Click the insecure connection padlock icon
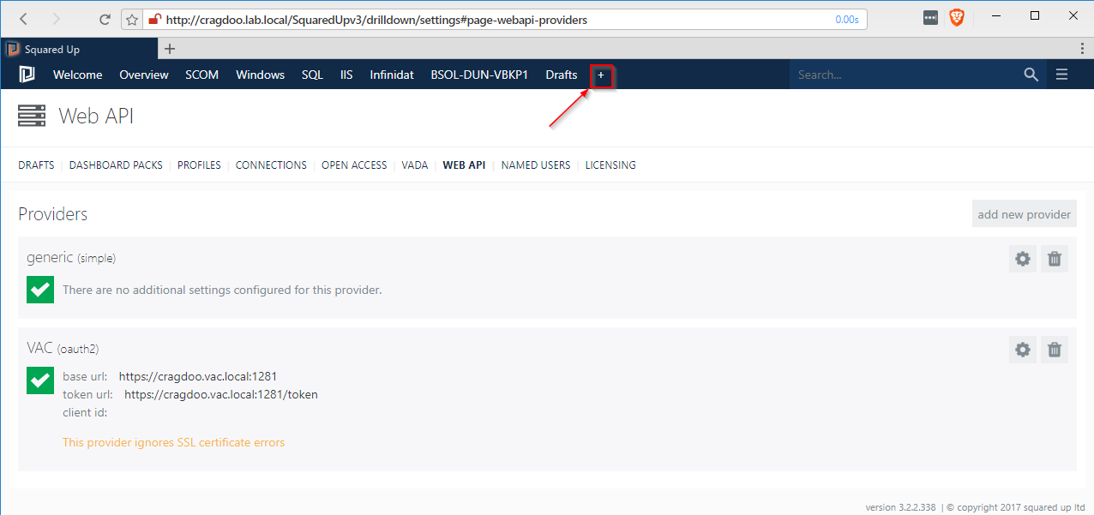Screen dimensions: 1094x515 [x=155, y=19]
